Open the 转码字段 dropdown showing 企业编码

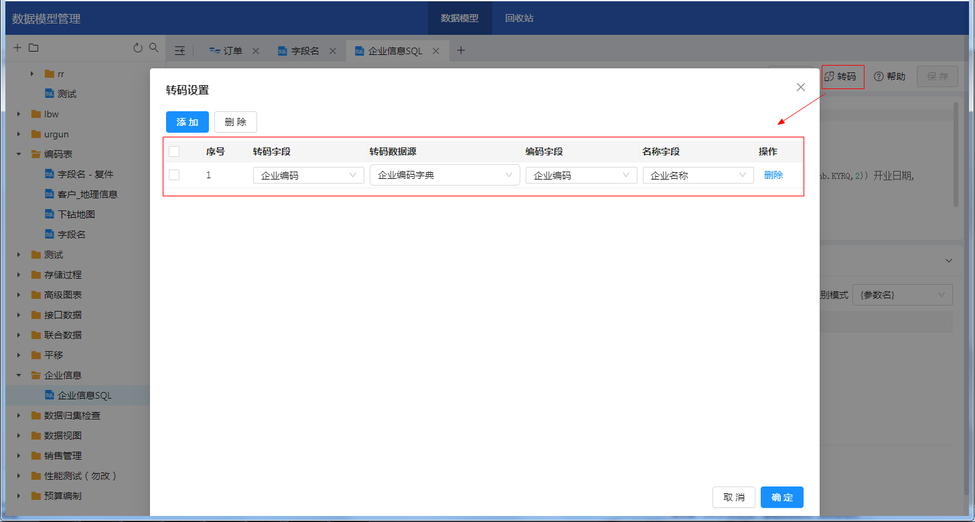tap(307, 176)
